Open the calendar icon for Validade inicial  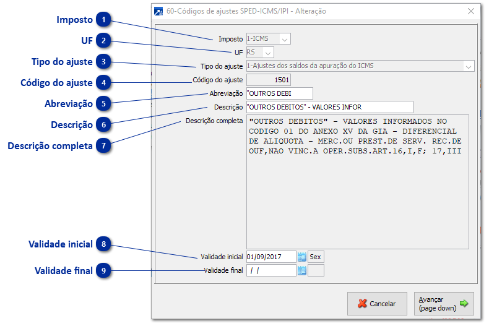point(302,257)
